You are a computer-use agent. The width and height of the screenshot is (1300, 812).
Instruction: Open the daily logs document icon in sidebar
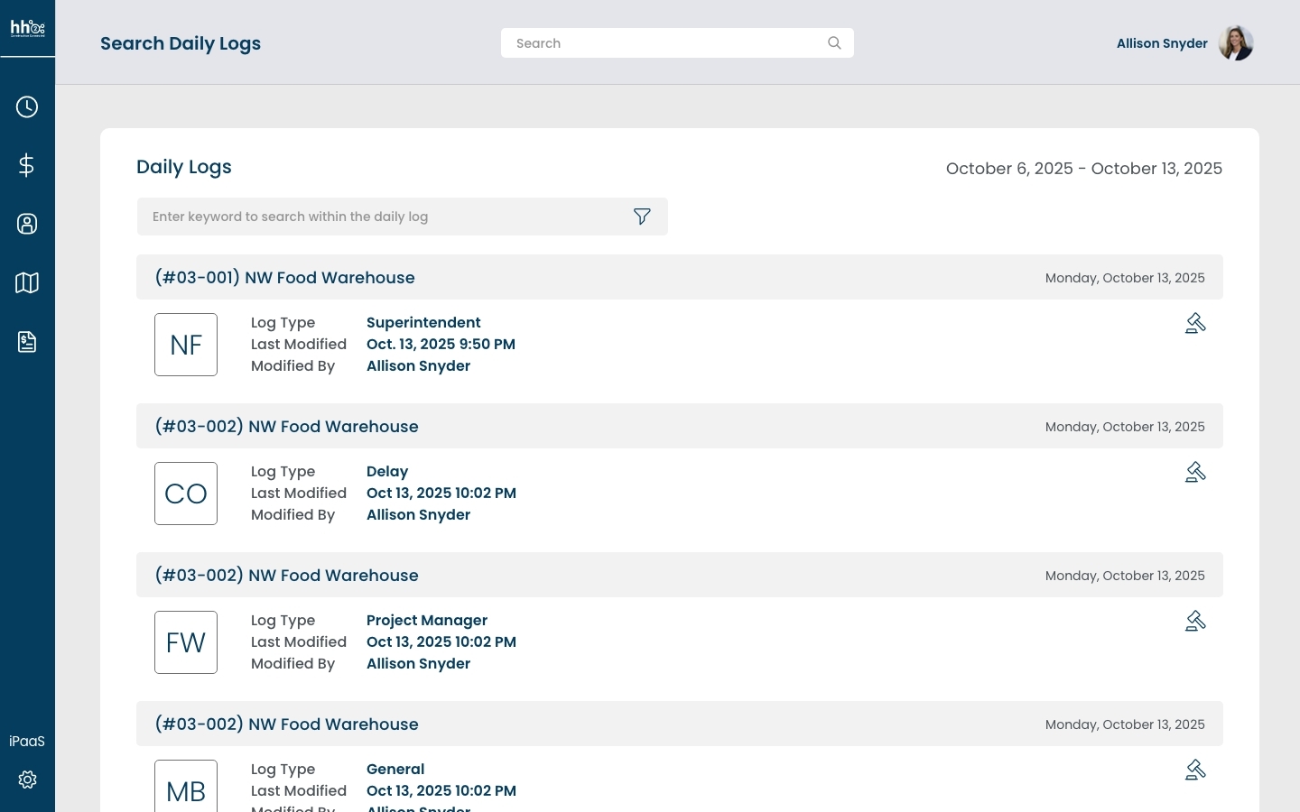(27, 341)
